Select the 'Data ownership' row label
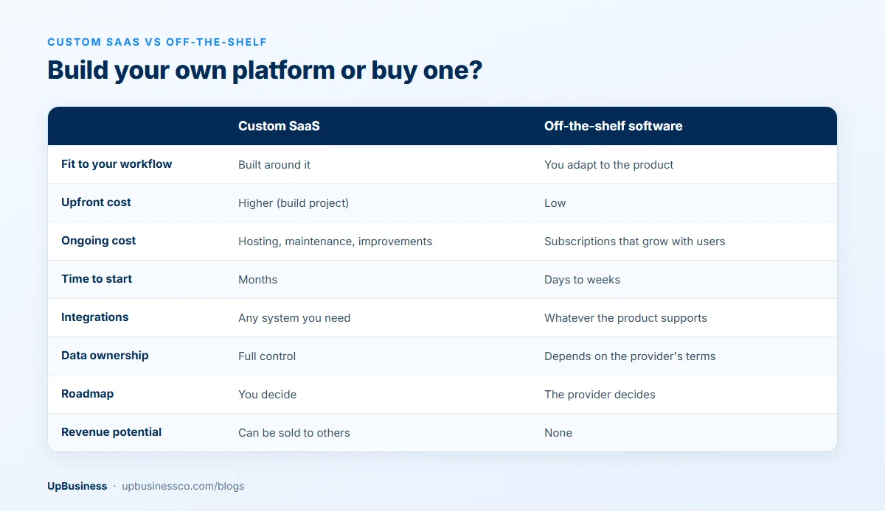Screen dimensions: 885x511 coord(105,356)
